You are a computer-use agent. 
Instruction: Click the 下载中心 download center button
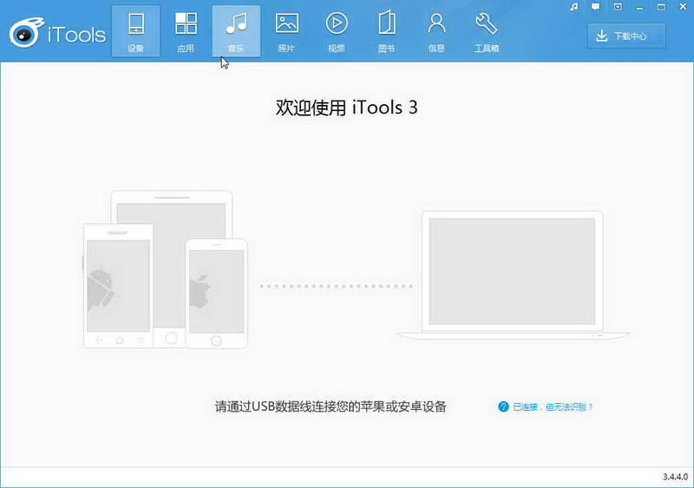click(626, 36)
